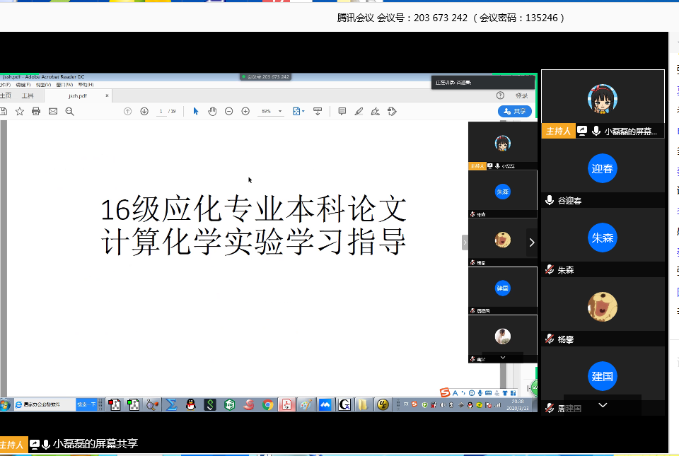Switch to the 工具 tab in Acrobat
The height and width of the screenshot is (456, 679).
[28, 95]
